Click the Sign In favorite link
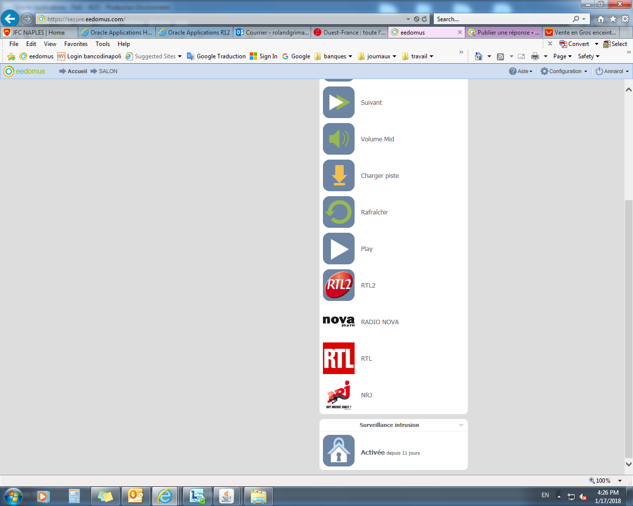Screen dimensions: 633x506 click(264, 56)
